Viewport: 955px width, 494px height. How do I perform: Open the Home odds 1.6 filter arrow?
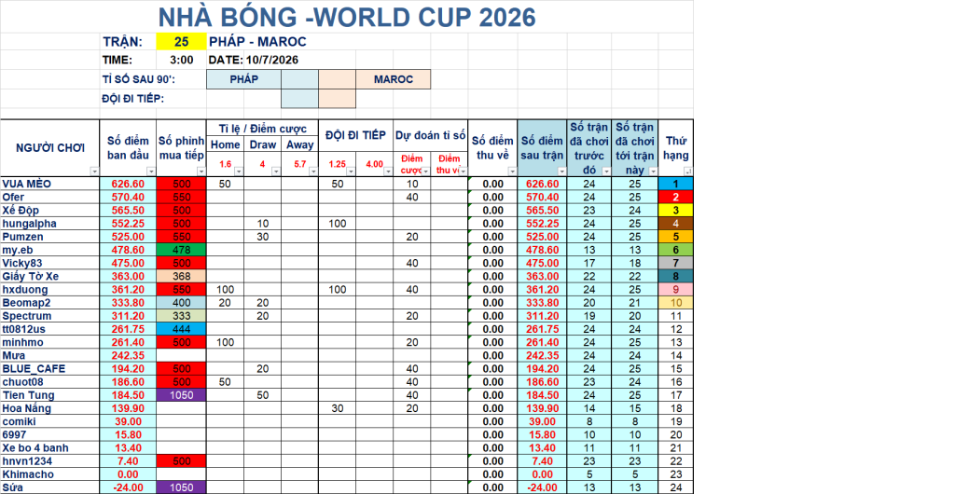239,172
